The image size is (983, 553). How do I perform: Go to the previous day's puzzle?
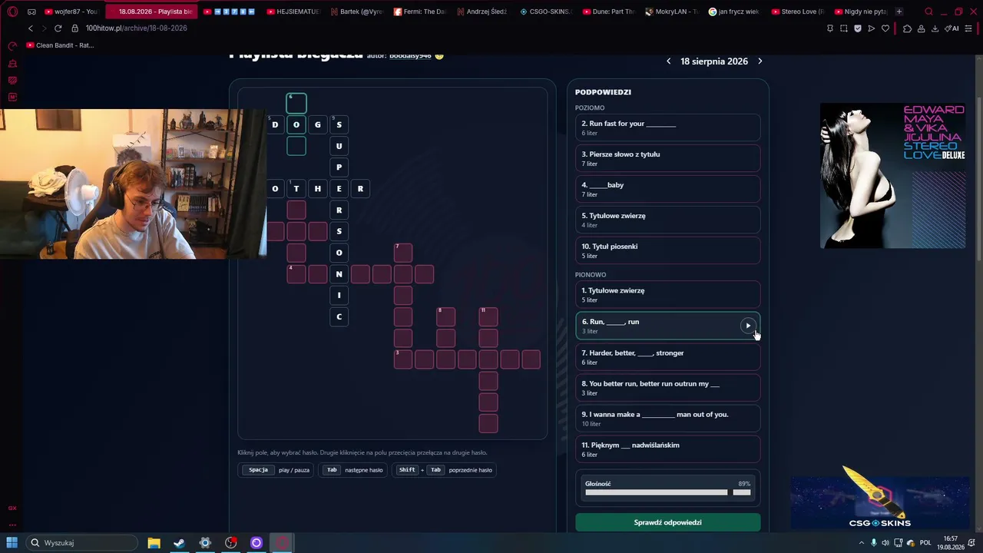tap(668, 61)
